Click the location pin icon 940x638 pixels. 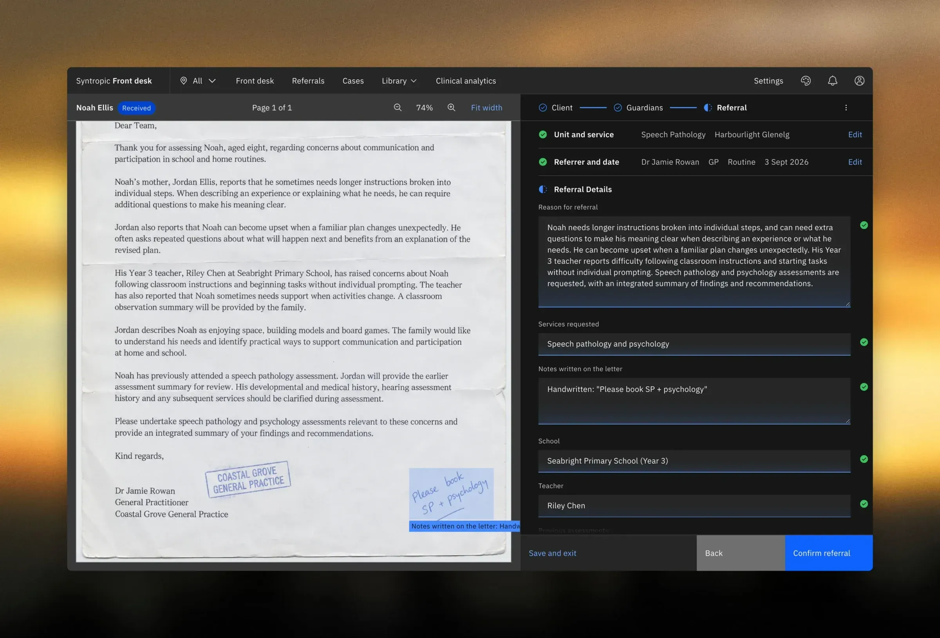(x=184, y=81)
